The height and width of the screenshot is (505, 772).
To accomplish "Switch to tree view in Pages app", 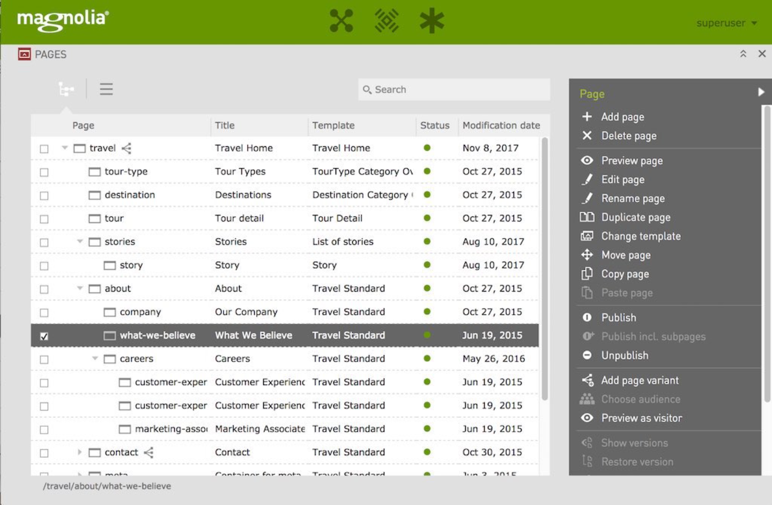I will point(65,89).
